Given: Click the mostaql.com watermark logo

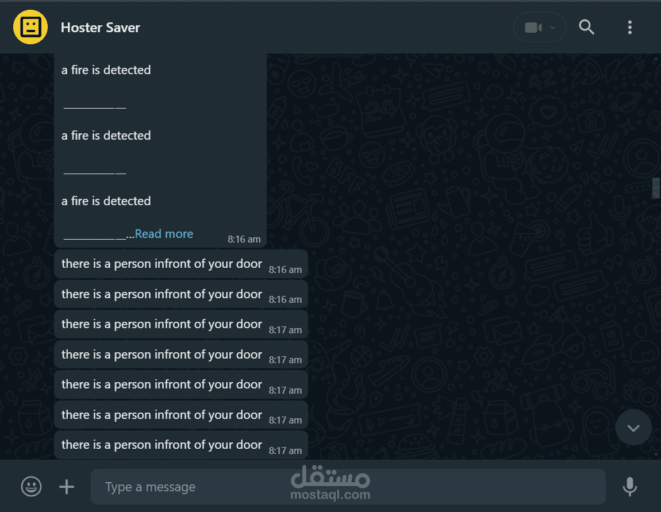Looking at the screenshot, I should click(330, 483).
